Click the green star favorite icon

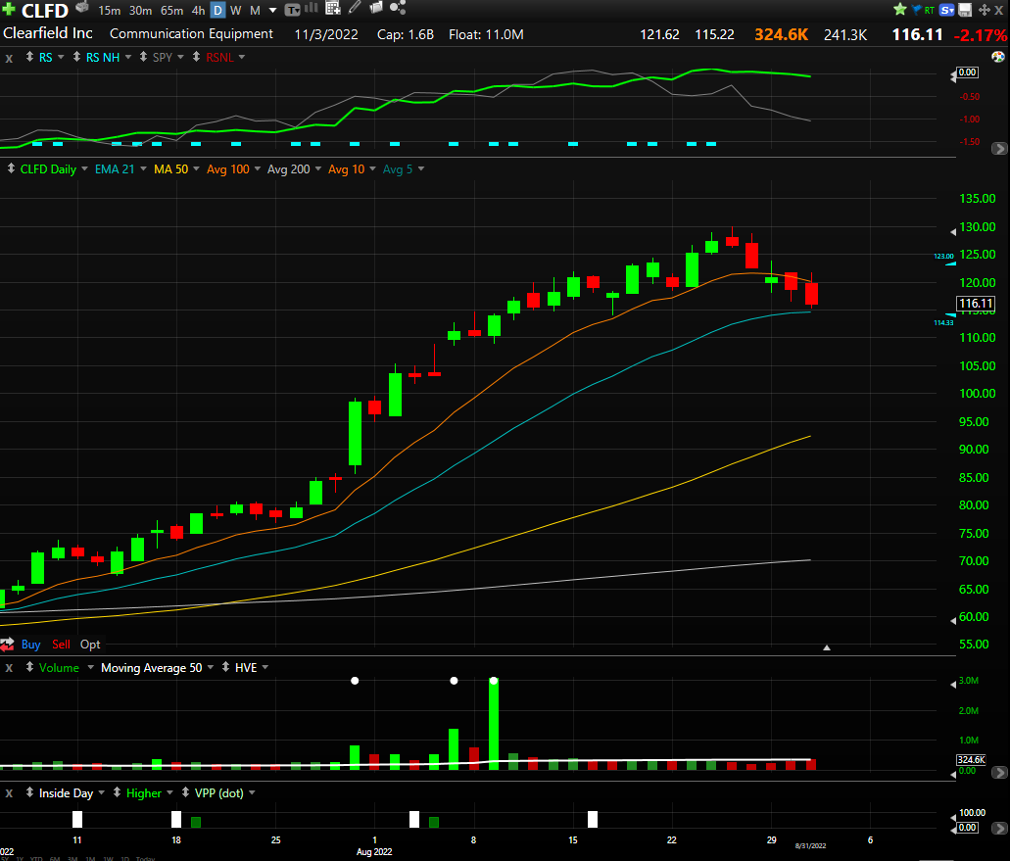tap(900, 9)
